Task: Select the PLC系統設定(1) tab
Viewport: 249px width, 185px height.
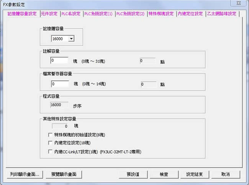Action: click(98, 14)
